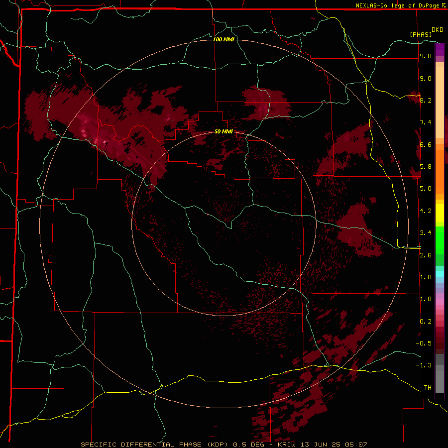Click the -1.3 value on color scale
Viewport: 448px width, 448px height.
[424, 365]
